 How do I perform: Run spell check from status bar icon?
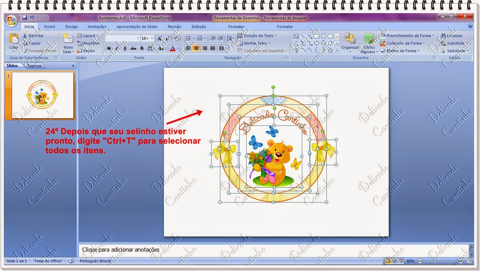click(71, 261)
